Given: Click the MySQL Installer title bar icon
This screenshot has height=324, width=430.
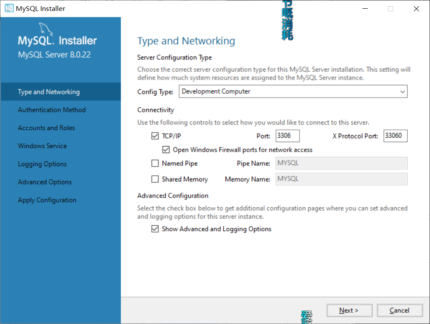Looking at the screenshot, I should click(x=9, y=8).
